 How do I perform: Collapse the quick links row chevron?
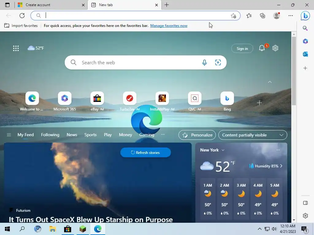pos(270,82)
